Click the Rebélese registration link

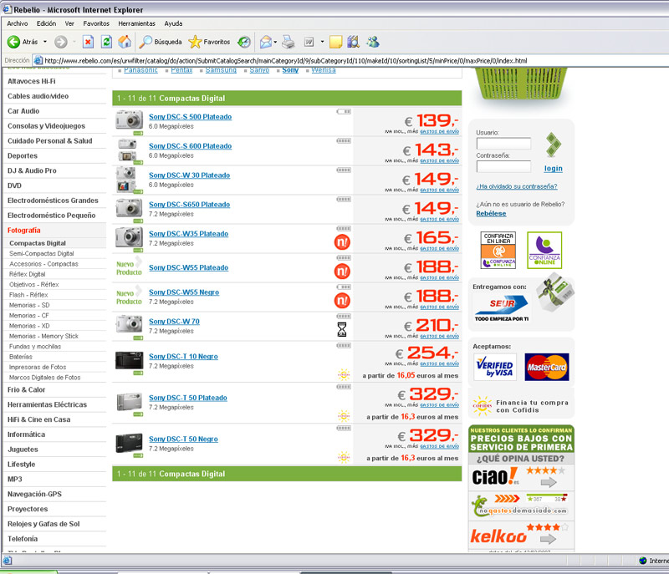491,214
